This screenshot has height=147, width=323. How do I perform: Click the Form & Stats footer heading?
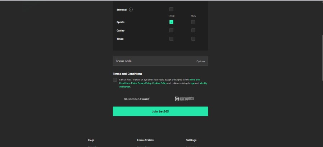[145, 140]
